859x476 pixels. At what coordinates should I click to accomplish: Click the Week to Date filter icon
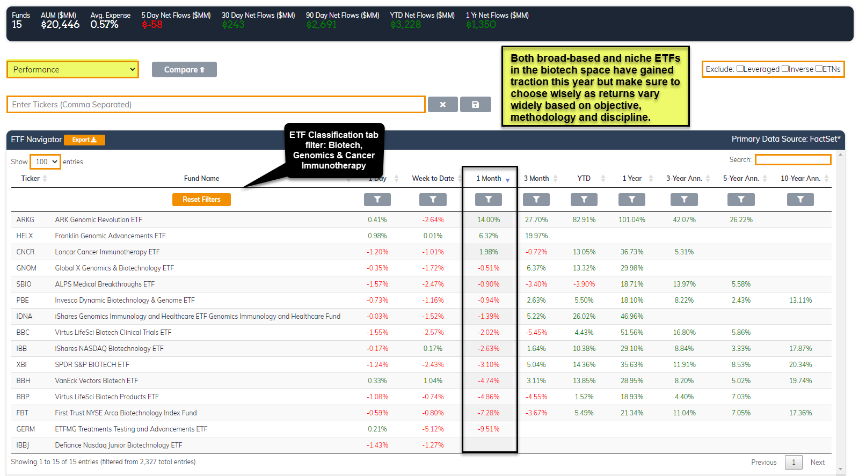(x=433, y=200)
